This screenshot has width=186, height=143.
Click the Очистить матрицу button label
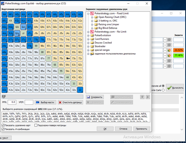(x=72, y=102)
